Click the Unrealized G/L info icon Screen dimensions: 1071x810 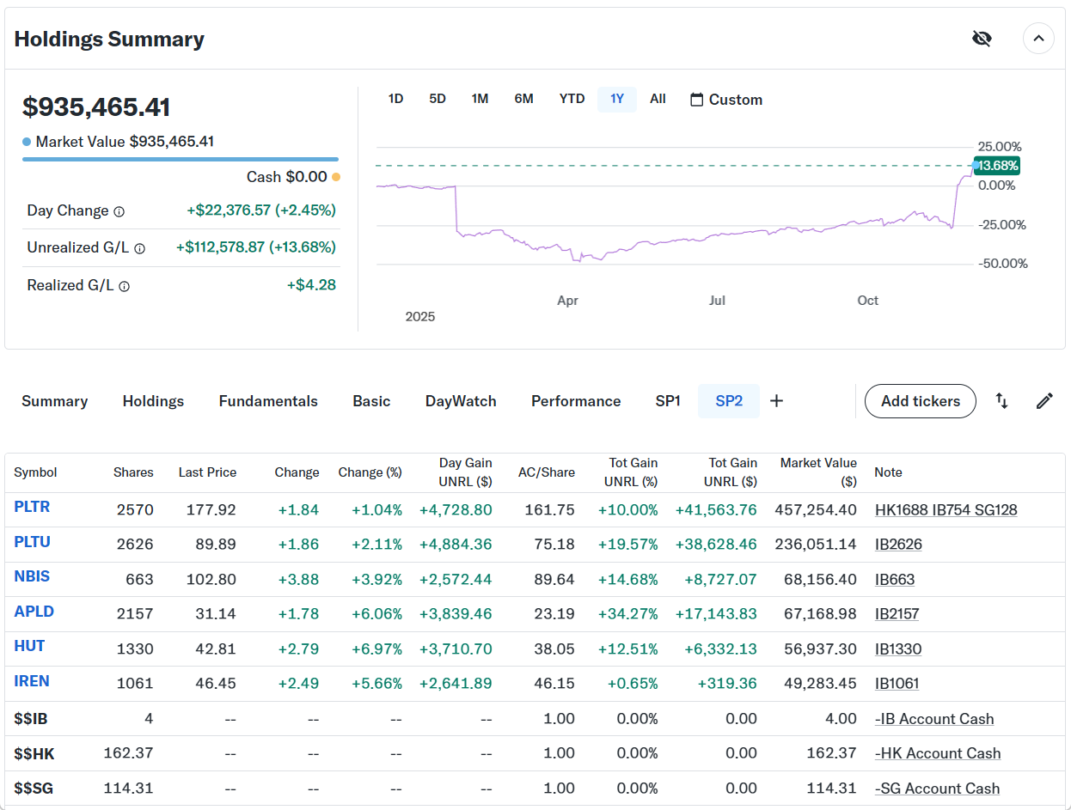coord(139,248)
